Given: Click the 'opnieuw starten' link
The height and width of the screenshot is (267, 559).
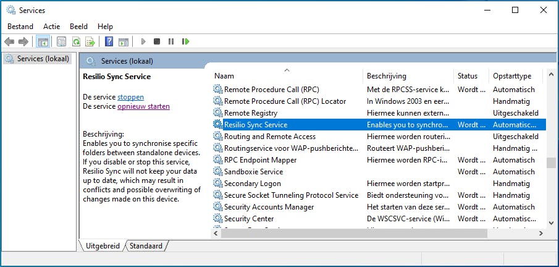Looking at the screenshot, I should point(143,106).
